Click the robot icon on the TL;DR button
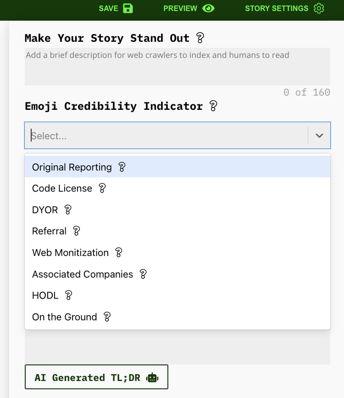The width and height of the screenshot is (344, 398). tap(152, 377)
